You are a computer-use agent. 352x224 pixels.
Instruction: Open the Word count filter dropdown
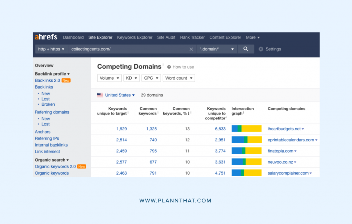(179, 78)
